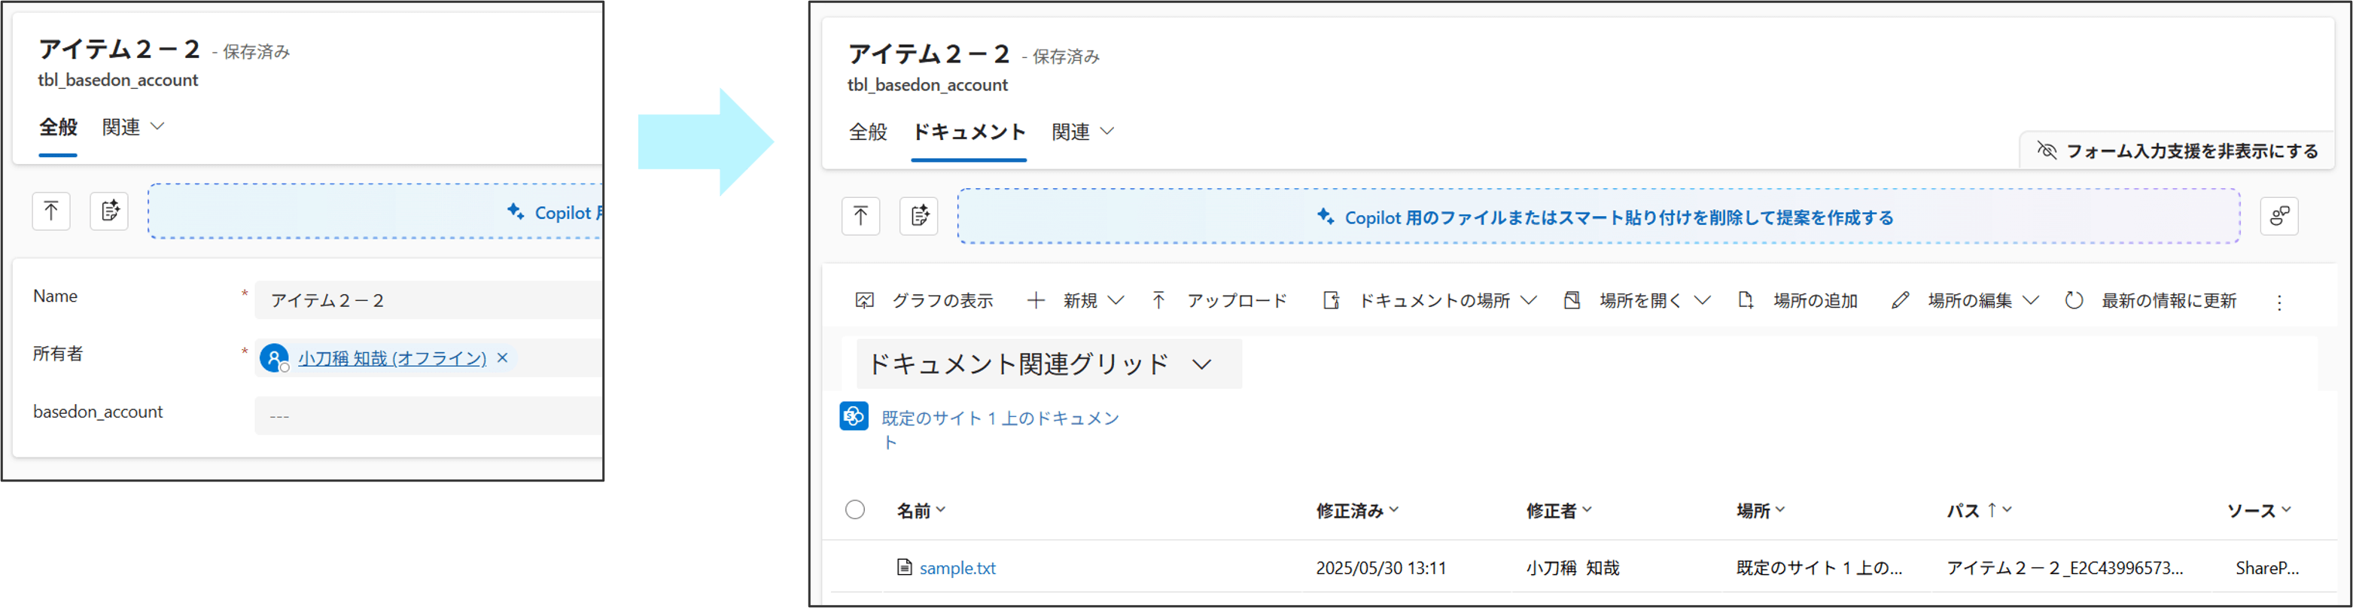This screenshot has height=608, width=2353.
Task: Click the 場所を開く folder icon
Action: click(x=1572, y=300)
